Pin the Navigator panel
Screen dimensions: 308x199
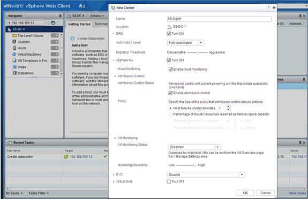click(x=60, y=16)
